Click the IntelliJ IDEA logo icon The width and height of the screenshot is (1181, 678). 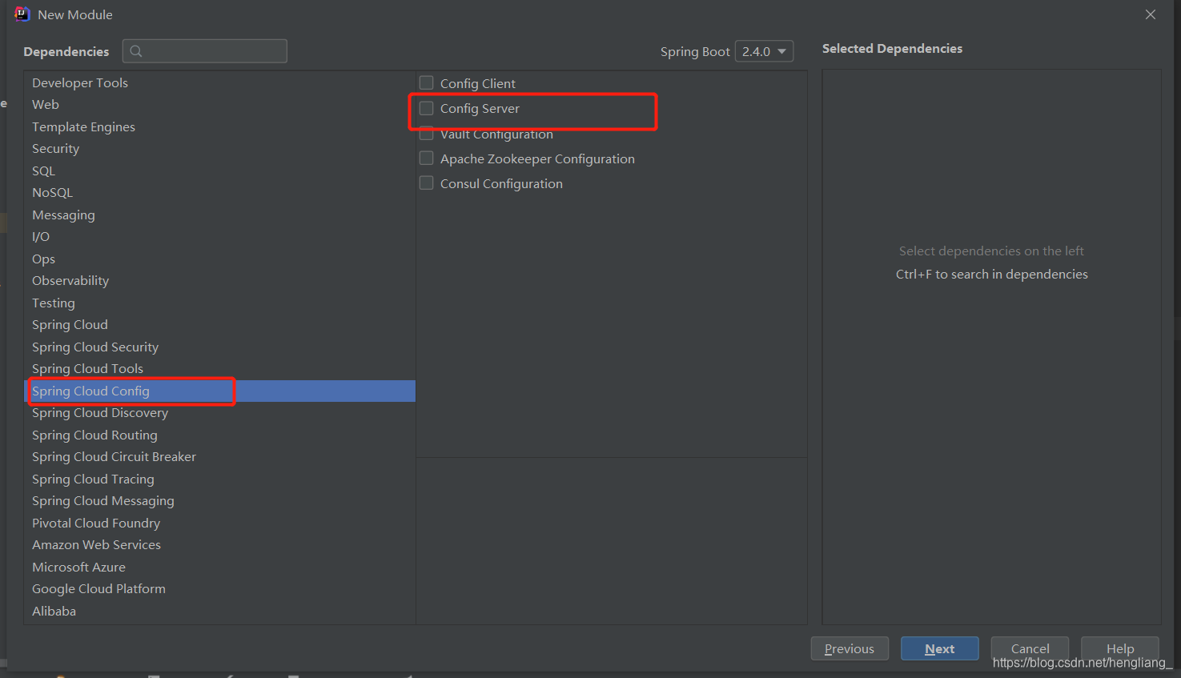pyautogui.click(x=22, y=14)
